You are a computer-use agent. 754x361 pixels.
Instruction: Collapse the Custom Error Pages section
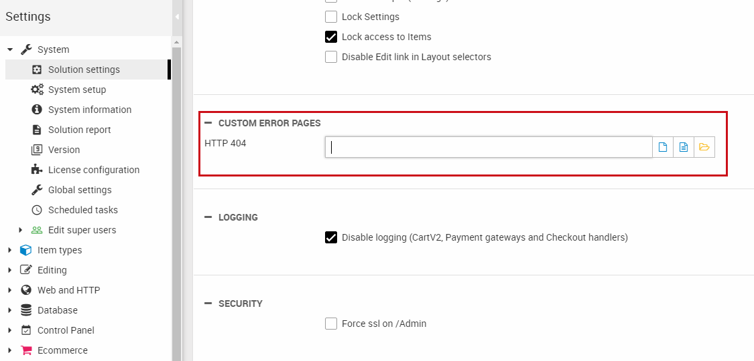coord(208,123)
